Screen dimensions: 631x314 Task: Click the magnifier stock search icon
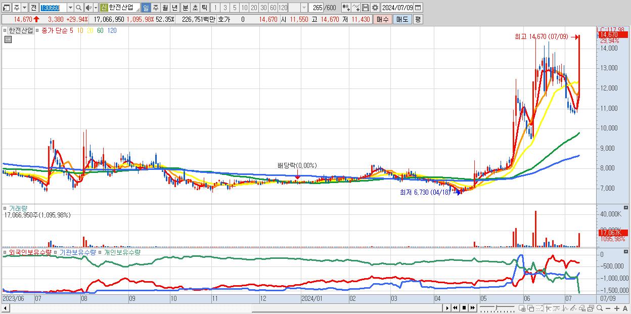click(78, 8)
